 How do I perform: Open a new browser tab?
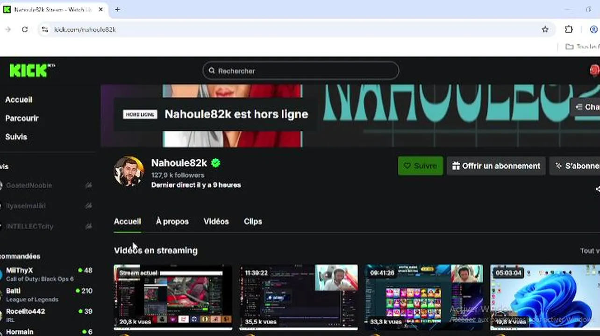pyautogui.click(x=117, y=9)
